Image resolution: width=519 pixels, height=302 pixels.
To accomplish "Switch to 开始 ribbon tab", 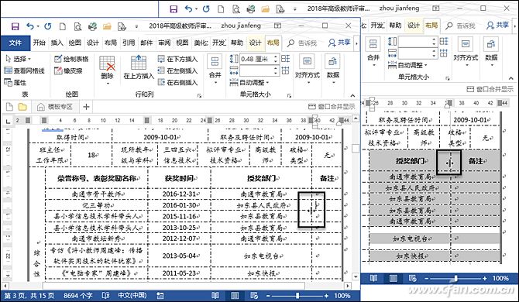I will (x=39, y=43).
